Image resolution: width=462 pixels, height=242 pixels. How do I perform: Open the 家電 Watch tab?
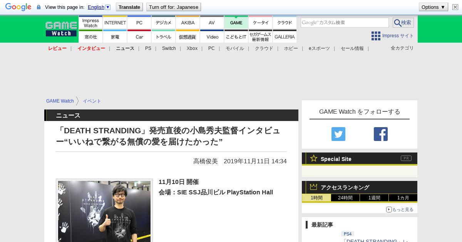pyautogui.click(x=115, y=36)
